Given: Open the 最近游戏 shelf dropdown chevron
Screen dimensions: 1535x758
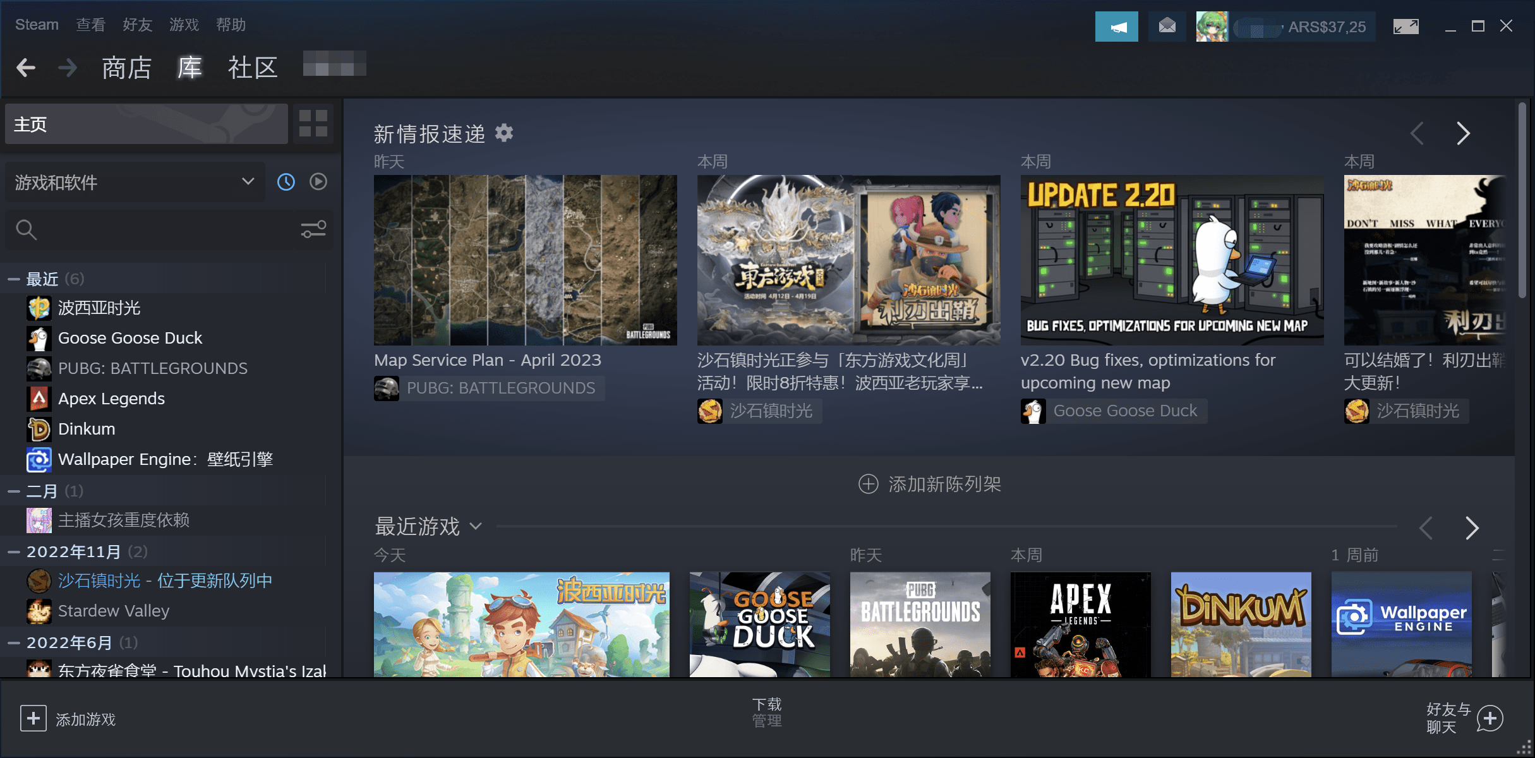Looking at the screenshot, I should (476, 526).
